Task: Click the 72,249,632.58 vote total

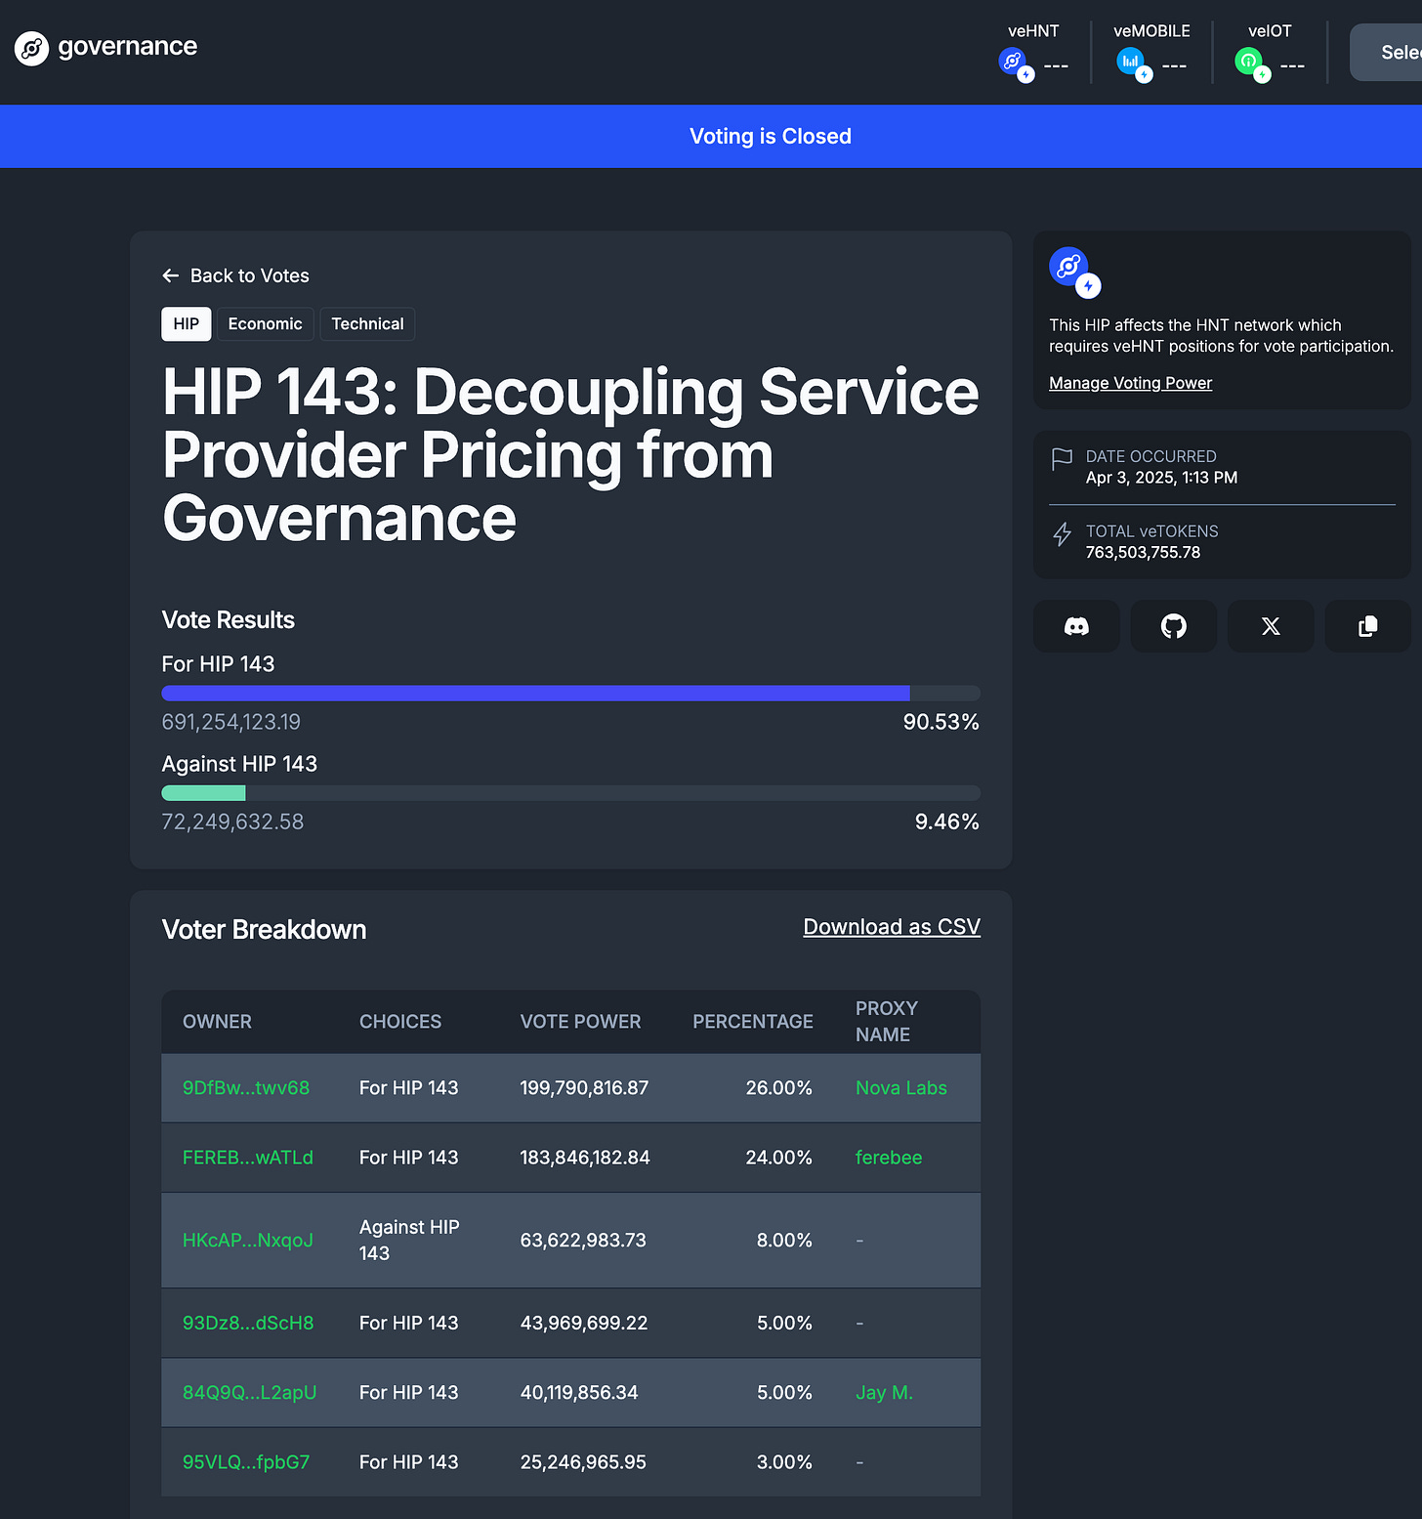Action: pyautogui.click(x=232, y=822)
